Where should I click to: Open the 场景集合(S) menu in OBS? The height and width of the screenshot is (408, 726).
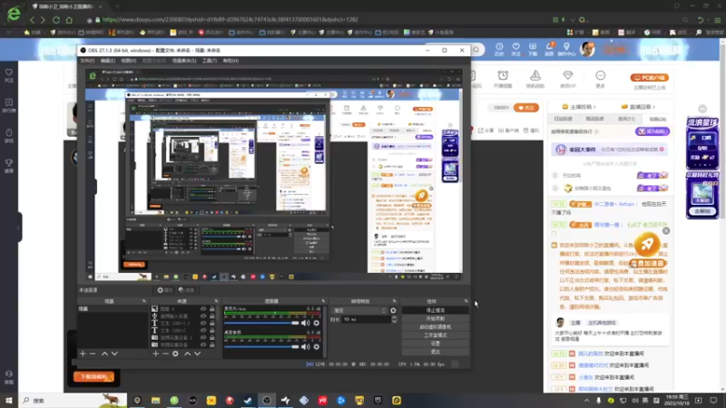click(184, 61)
